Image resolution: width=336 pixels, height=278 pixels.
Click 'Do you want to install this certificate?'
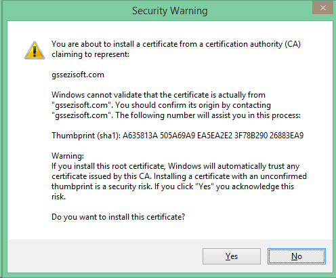pyautogui.click(x=119, y=217)
